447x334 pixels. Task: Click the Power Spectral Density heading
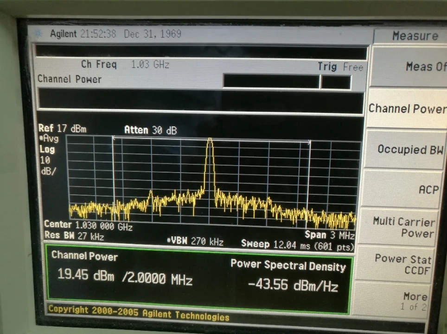tap(288, 266)
